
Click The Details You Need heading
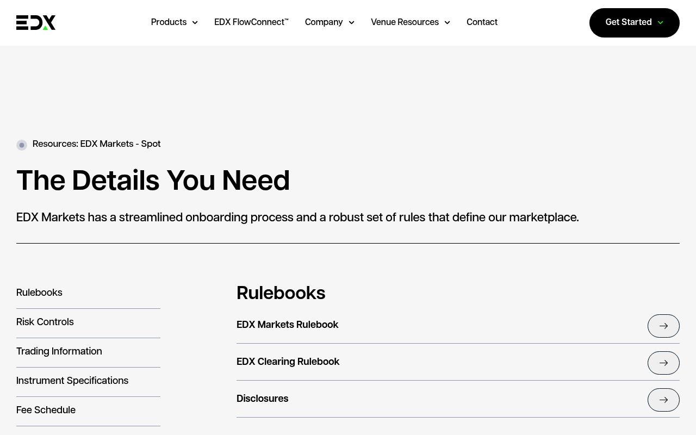point(153,181)
